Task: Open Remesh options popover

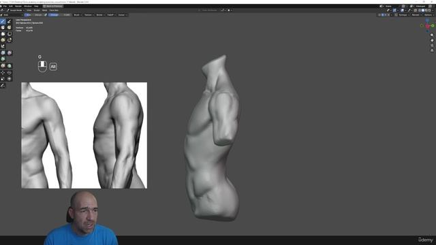Action: pyautogui.click(x=417, y=15)
